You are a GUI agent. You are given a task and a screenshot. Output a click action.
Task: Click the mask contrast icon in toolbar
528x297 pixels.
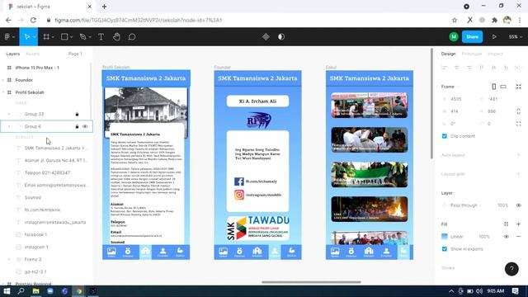click(x=281, y=36)
